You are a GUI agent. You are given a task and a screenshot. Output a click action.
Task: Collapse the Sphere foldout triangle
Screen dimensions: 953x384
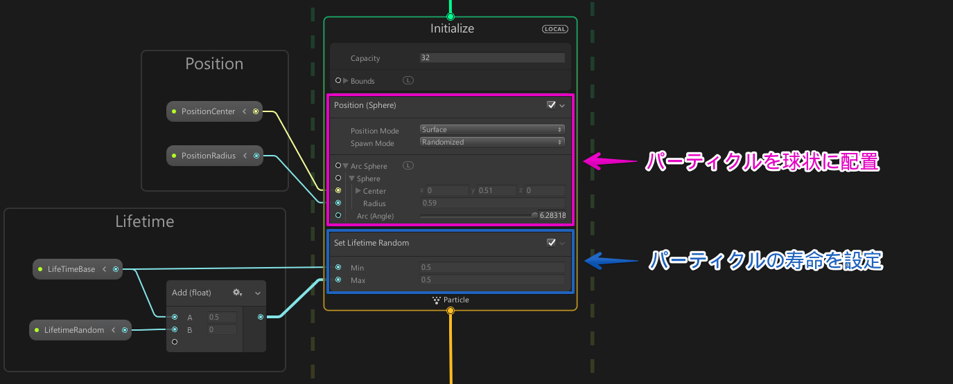click(x=351, y=179)
